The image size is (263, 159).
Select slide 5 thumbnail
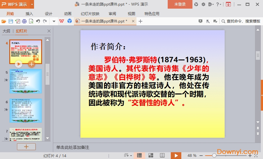(x=26, y=81)
